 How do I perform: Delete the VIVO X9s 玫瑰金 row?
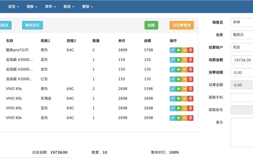[x=190, y=99]
